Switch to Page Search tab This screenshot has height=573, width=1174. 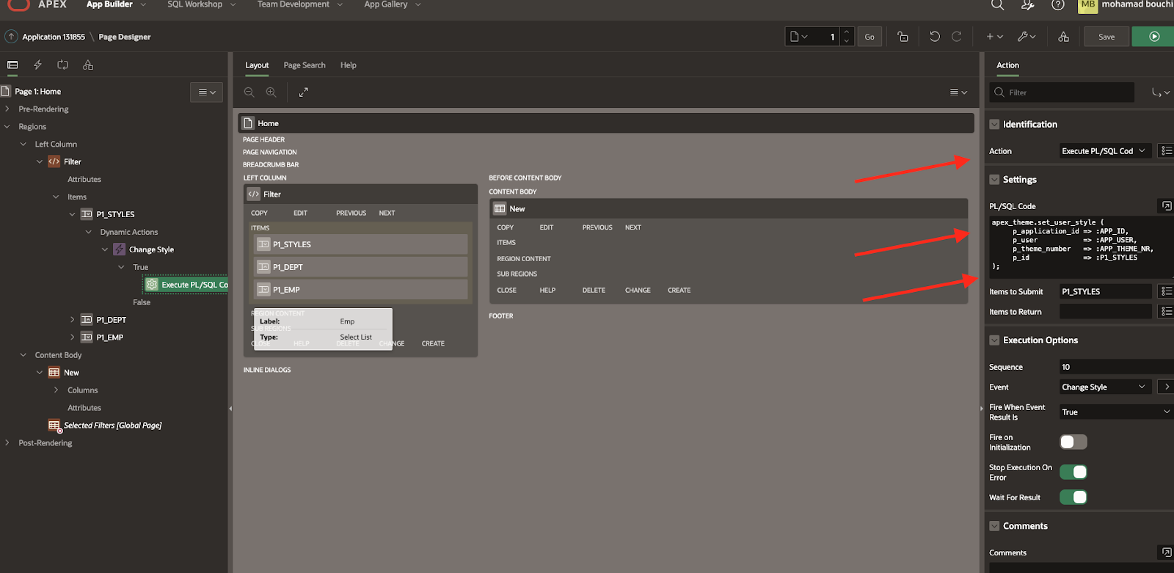click(305, 65)
